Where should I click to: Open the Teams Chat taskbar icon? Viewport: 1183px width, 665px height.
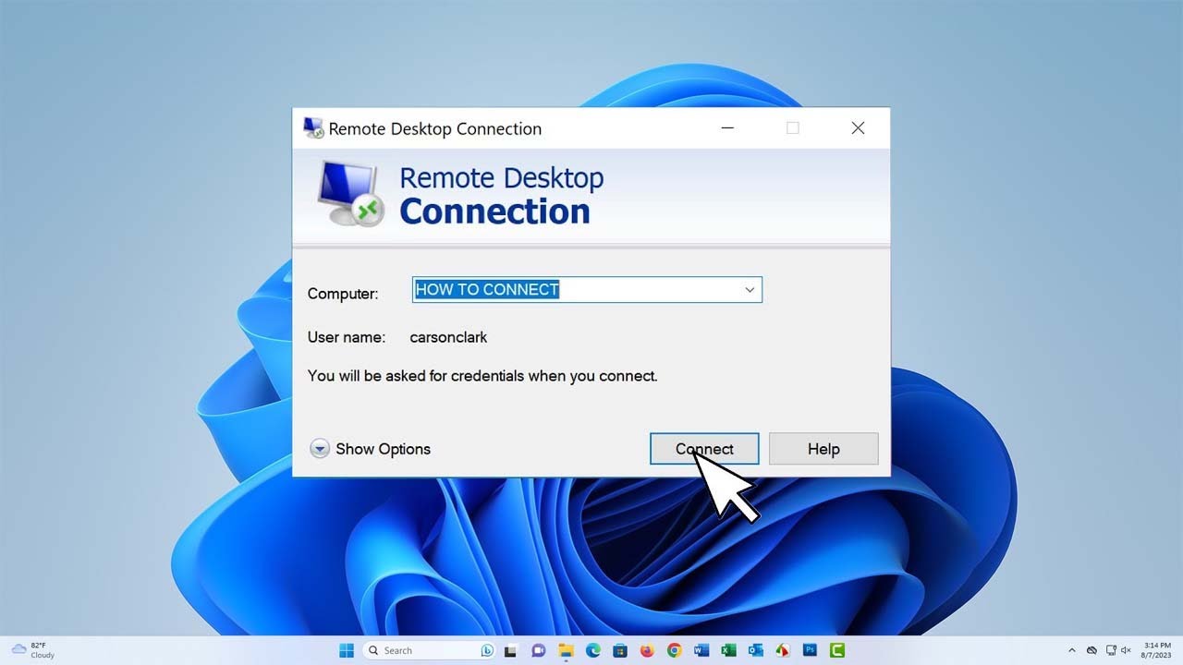tap(538, 650)
